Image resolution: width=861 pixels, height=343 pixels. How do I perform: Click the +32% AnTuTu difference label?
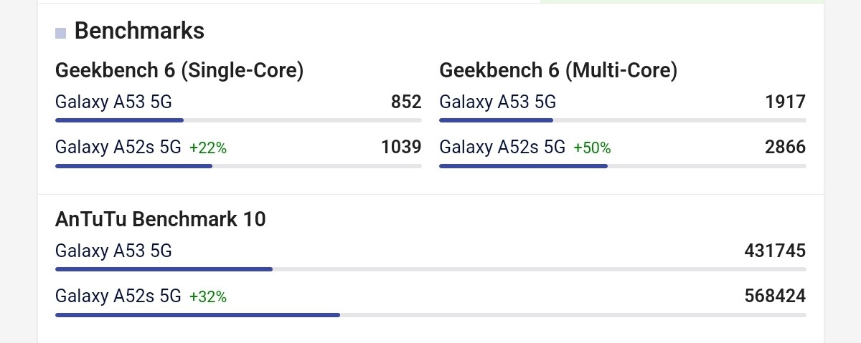208,296
